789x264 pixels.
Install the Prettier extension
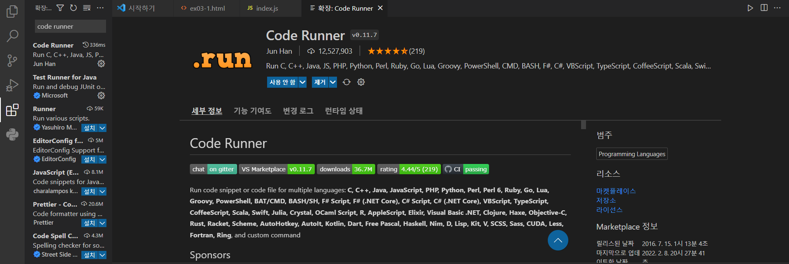point(90,223)
